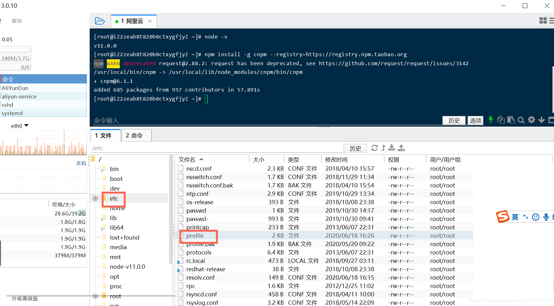Select the search icon in terminal toolbar
This screenshot has height=306, width=554.
[x=521, y=120]
